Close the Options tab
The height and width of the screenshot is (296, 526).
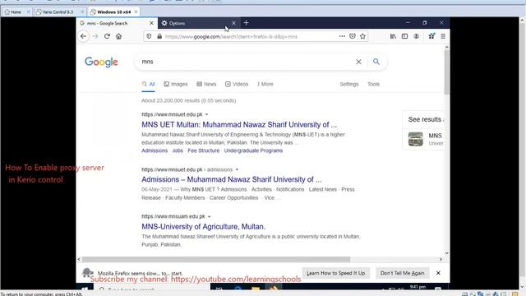(233, 23)
